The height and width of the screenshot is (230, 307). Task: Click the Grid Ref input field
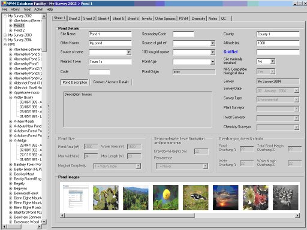point(278,52)
